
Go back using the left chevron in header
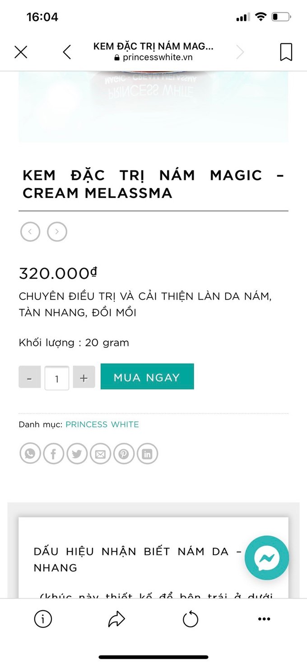67,52
